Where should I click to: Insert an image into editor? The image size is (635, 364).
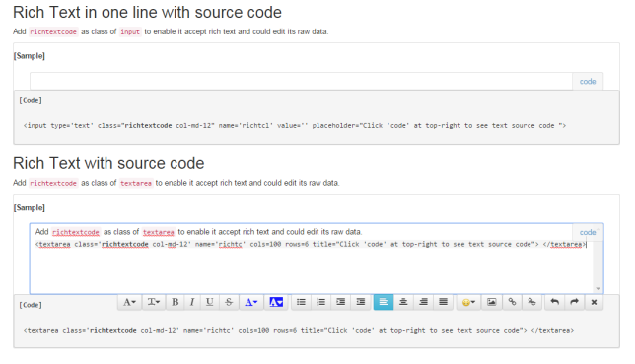[x=492, y=302]
